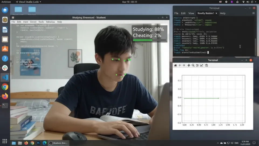Open Help menu in the Terminal window
259x146 pixels.
[223, 13]
